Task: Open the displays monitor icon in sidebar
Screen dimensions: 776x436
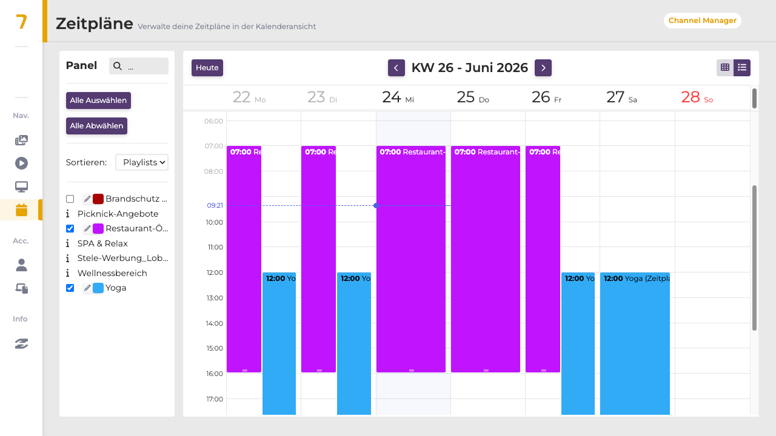Action: tap(21, 187)
